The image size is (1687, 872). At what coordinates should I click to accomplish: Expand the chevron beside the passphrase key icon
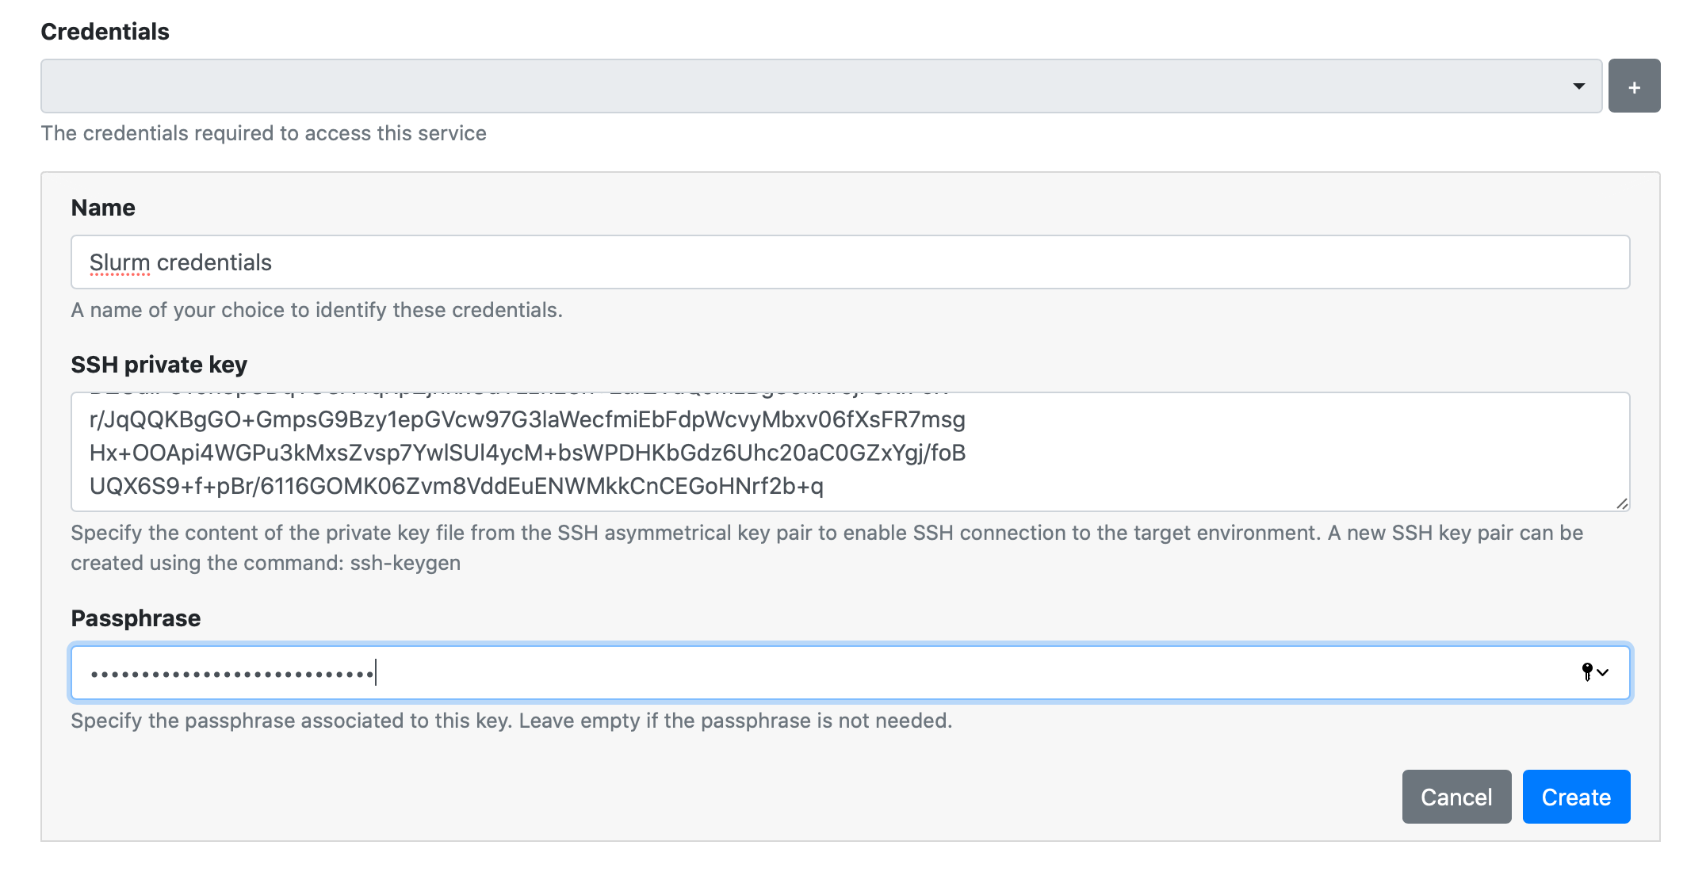point(1604,673)
